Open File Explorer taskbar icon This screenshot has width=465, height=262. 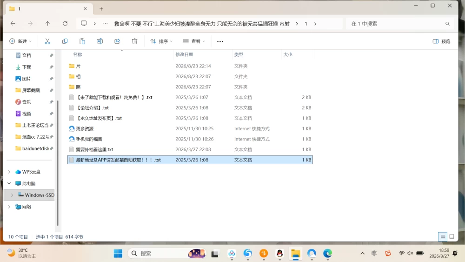pos(295,254)
